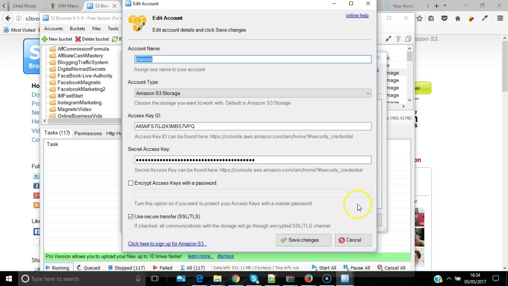Open Google Chrome from the taskbar

coord(236,279)
